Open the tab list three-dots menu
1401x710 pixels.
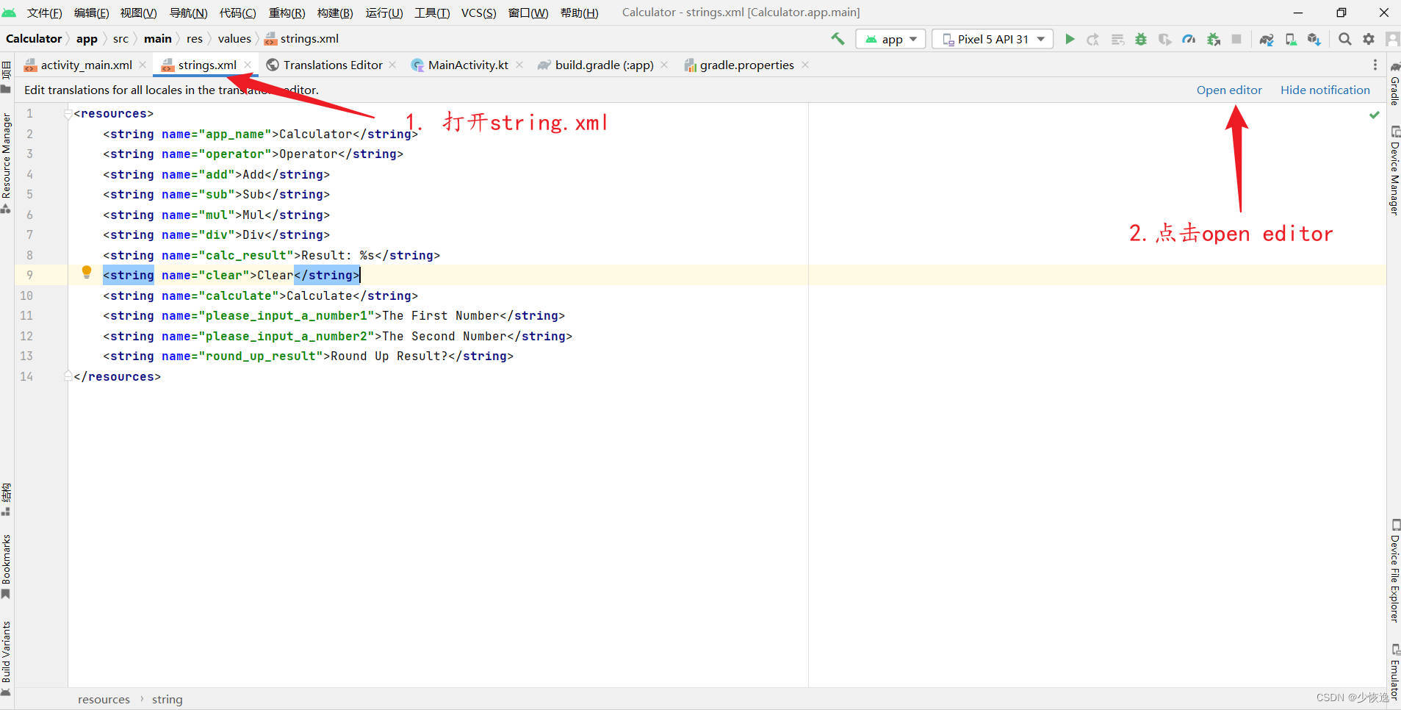pos(1375,65)
